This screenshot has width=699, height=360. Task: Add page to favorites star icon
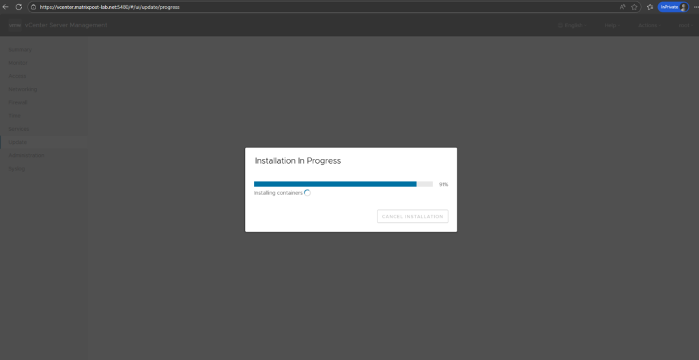(x=634, y=7)
